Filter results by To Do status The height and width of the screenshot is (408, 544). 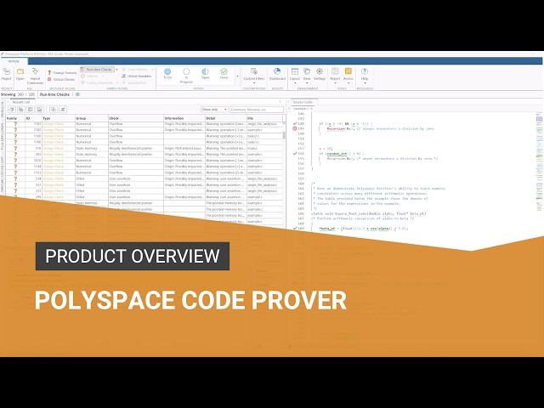167,74
